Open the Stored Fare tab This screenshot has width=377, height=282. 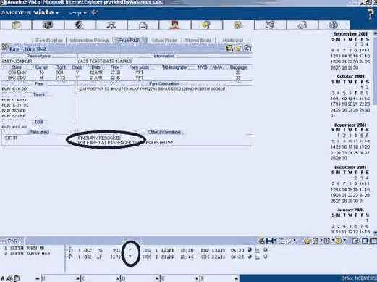[198, 41]
